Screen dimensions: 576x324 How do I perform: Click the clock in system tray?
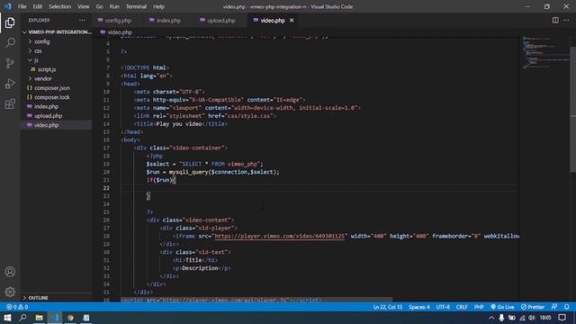pyautogui.click(x=545, y=318)
